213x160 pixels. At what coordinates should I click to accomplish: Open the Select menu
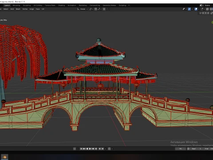pos(6,9)
